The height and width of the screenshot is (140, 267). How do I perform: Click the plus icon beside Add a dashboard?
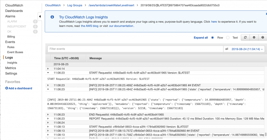7,88
